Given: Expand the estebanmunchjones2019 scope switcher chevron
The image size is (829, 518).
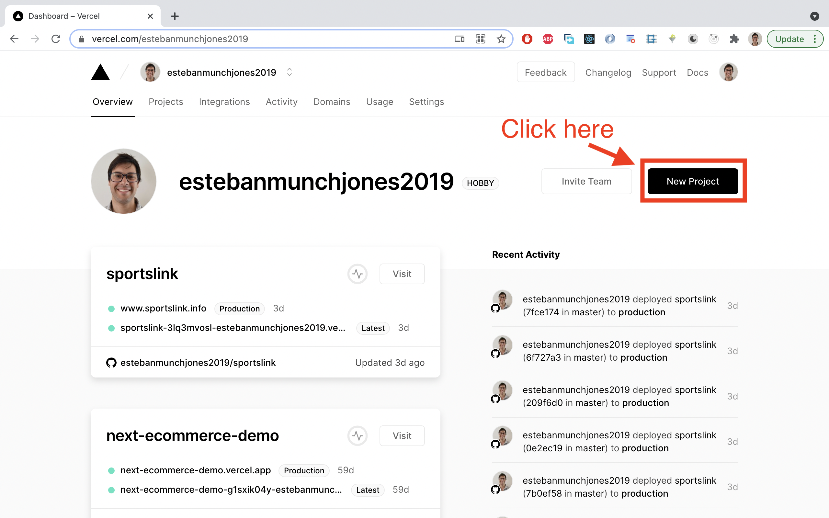Looking at the screenshot, I should click(x=289, y=72).
